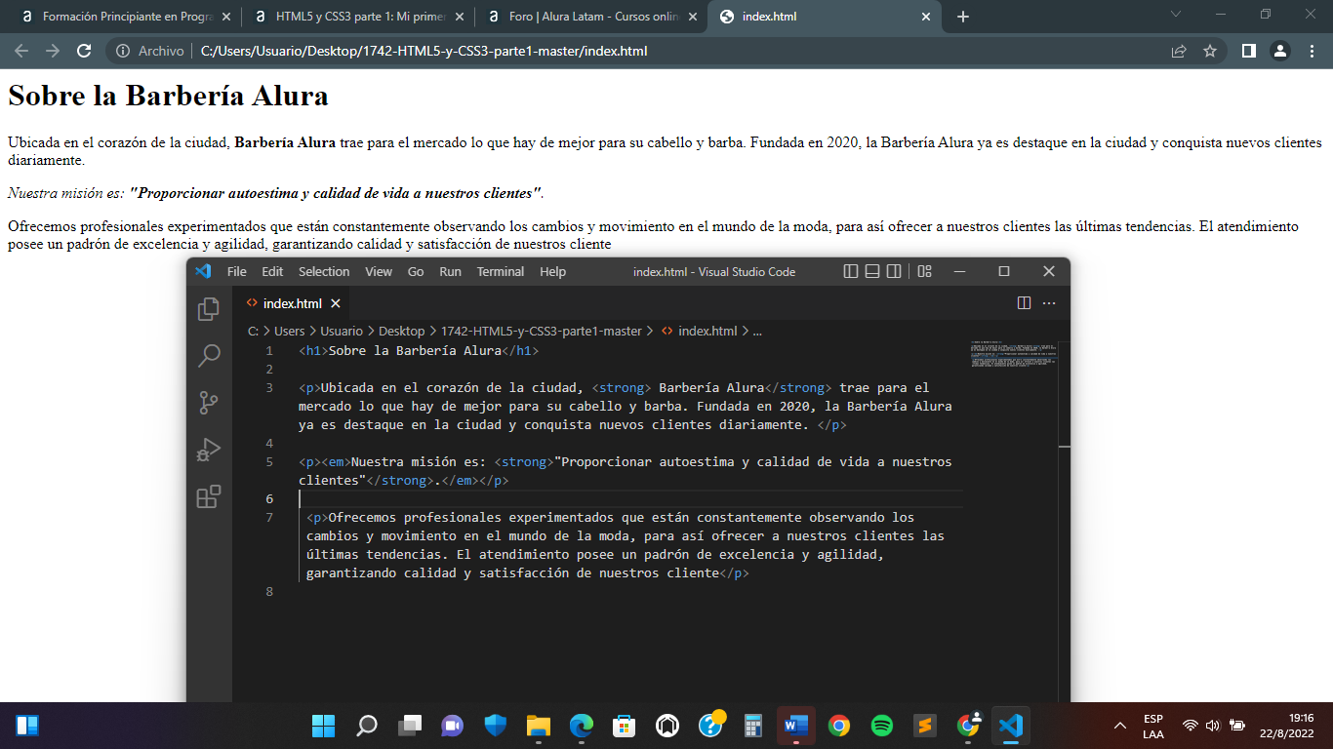The height and width of the screenshot is (749, 1333).
Task: Open the View menu in VS Code
Action: (379, 271)
